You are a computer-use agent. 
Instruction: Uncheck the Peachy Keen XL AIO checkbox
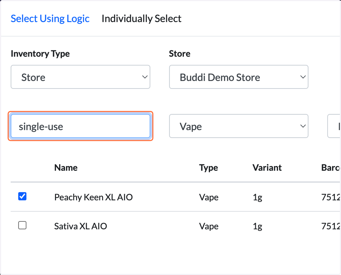pyautogui.click(x=22, y=196)
